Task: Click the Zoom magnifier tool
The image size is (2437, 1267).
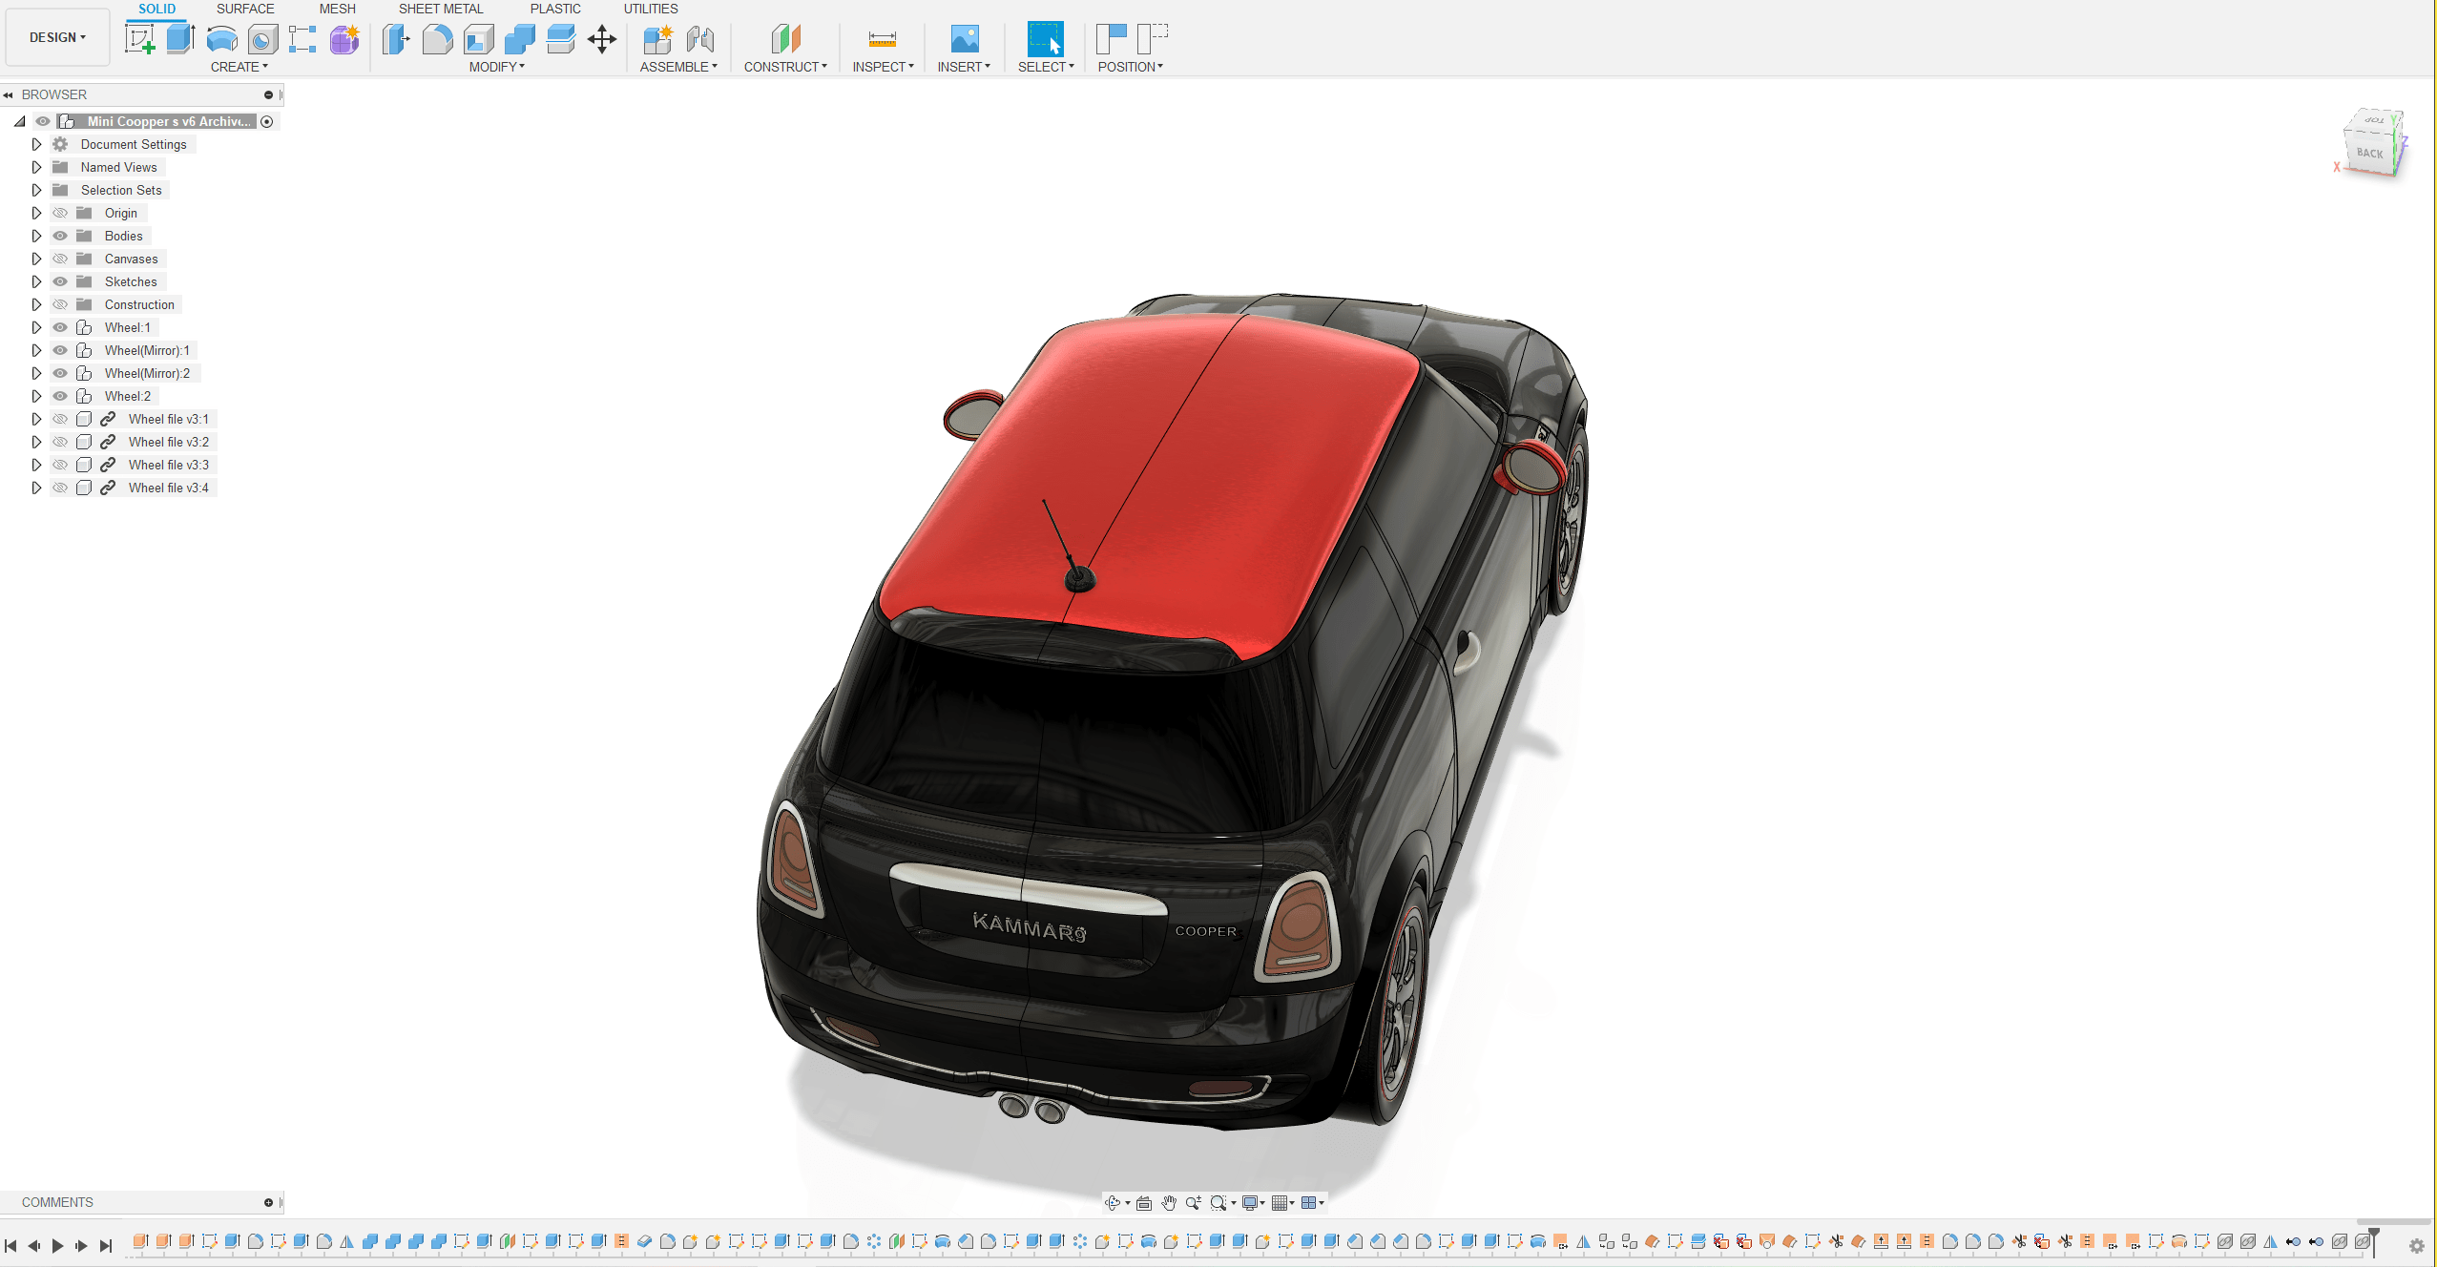Action: click(x=1193, y=1203)
